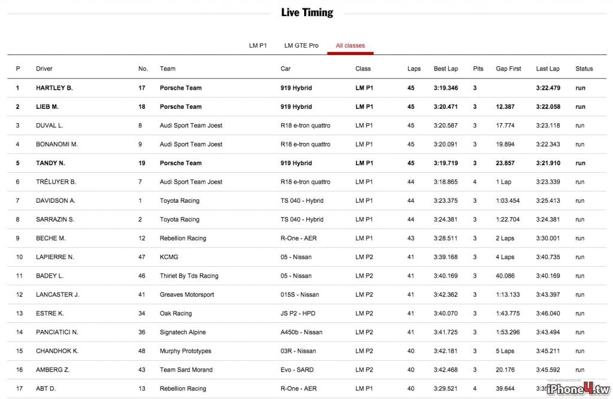
Task: Click the Status column header
Action: click(584, 69)
